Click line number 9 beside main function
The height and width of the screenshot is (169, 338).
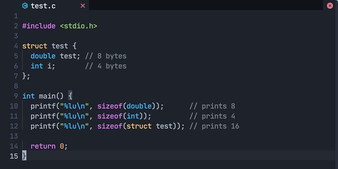(x=15, y=96)
